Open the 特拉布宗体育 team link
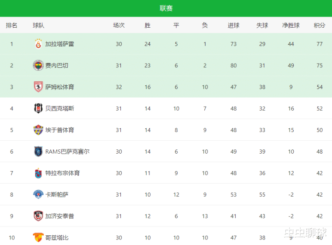Image resolution: width=332 pixels, height=245 pixels. tap(62, 173)
